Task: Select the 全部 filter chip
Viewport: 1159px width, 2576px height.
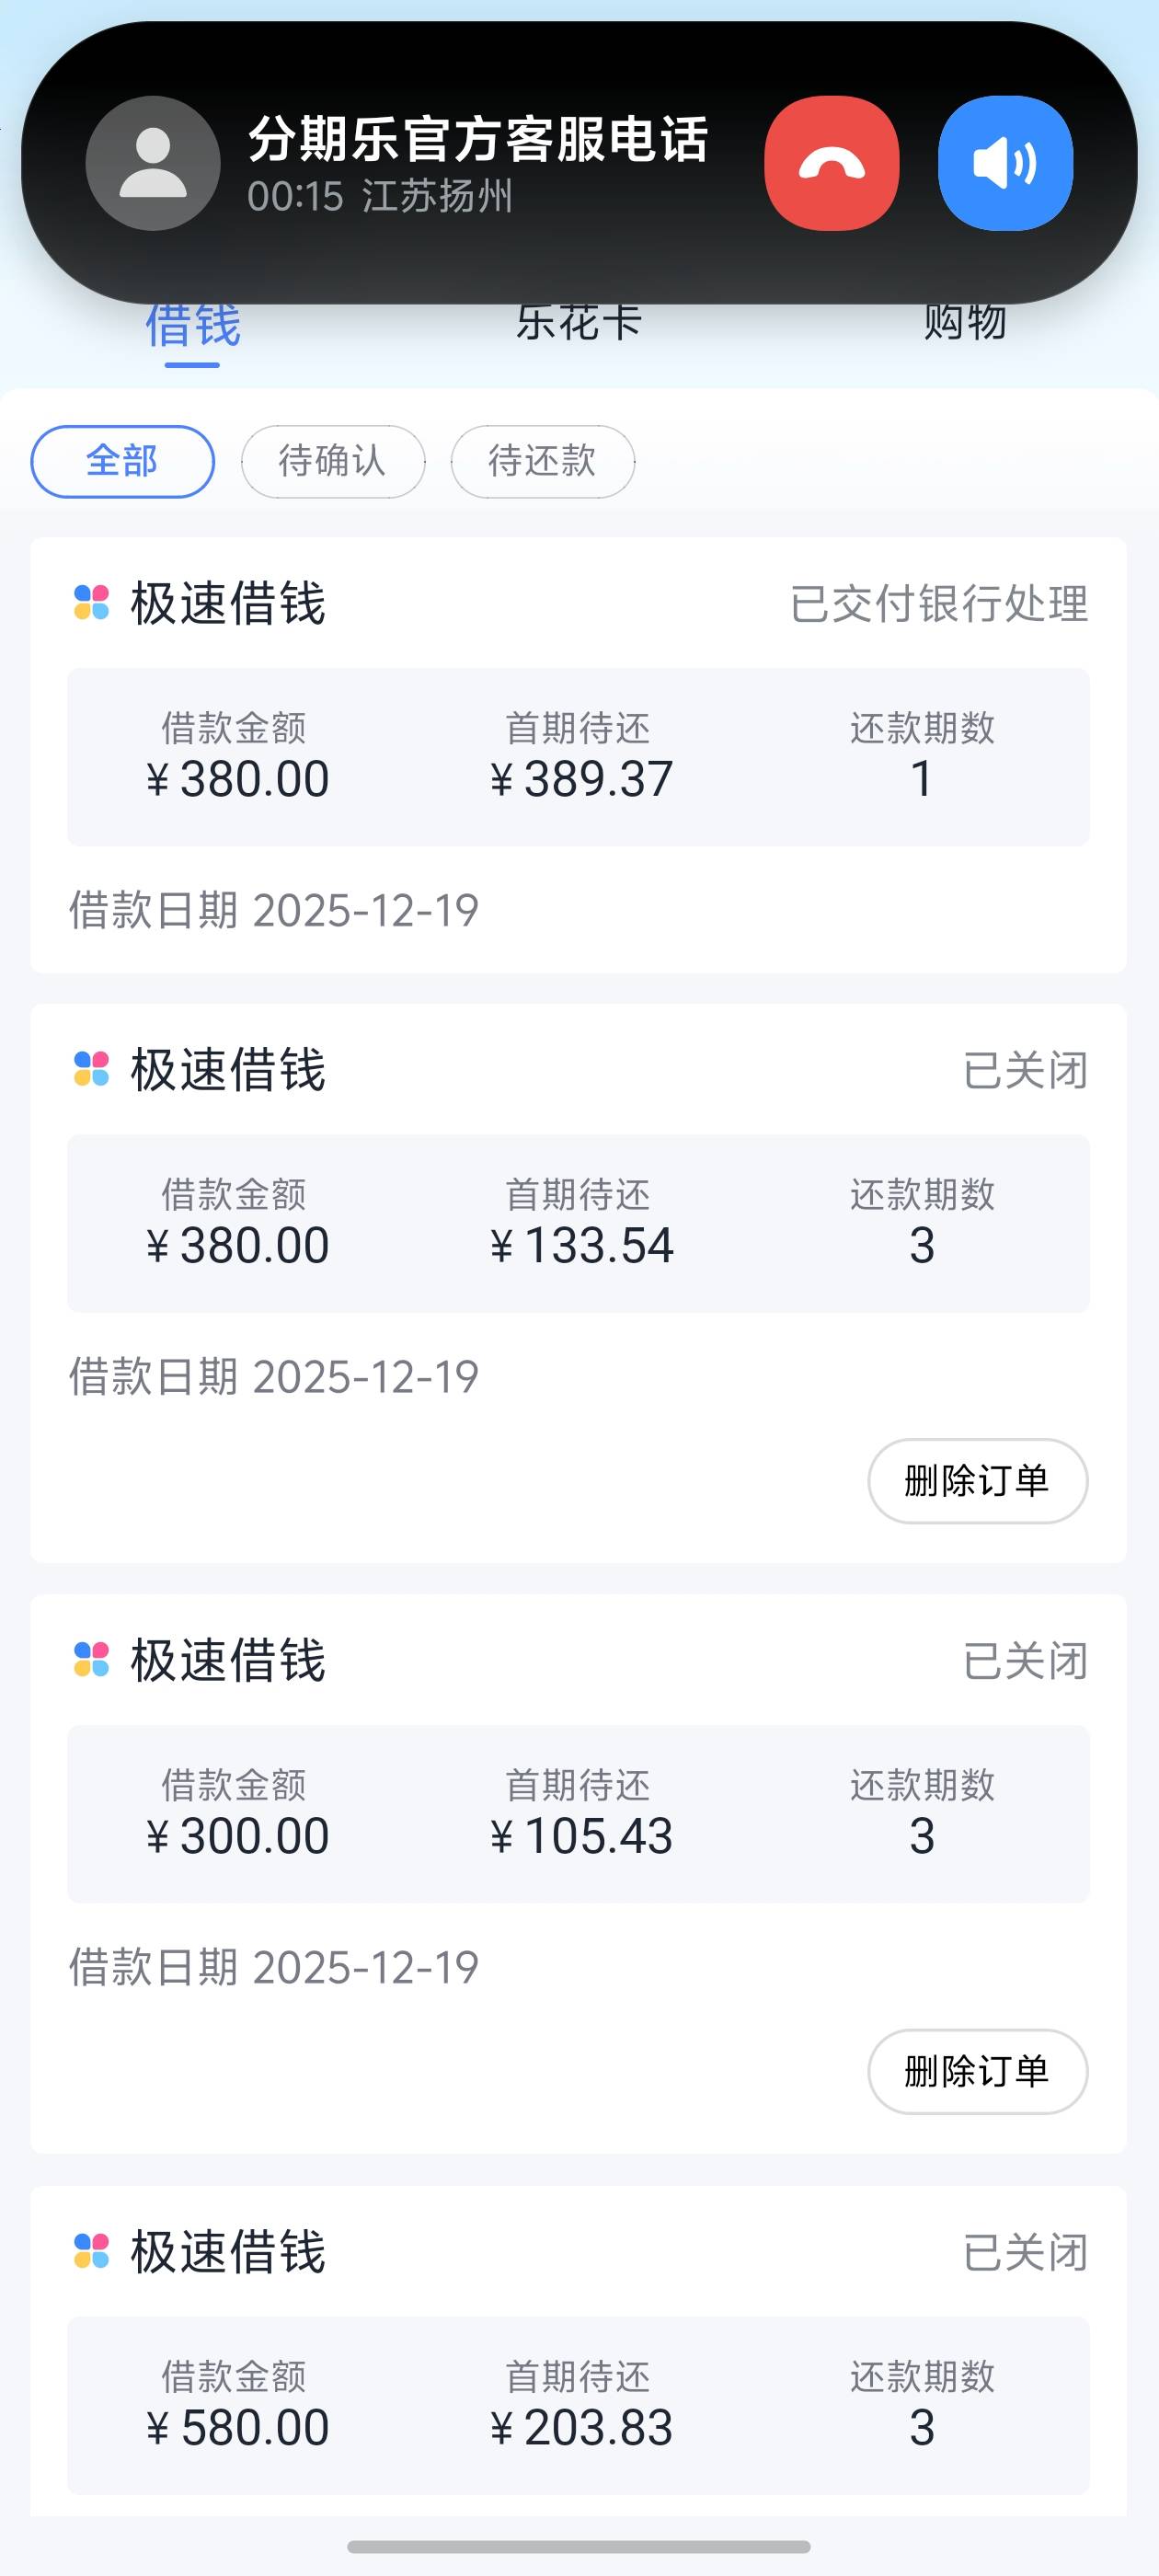Action: 122,461
